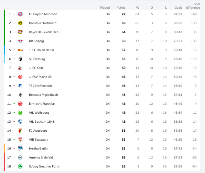Click the FC Bayern München club crest
The height and width of the screenshot is (173, 205).
pos(20,14)
